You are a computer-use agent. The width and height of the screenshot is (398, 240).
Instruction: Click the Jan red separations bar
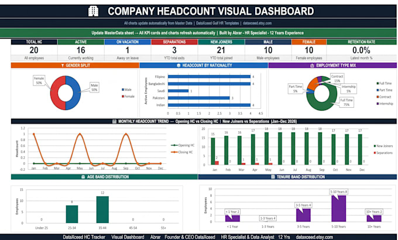(217, 163)
